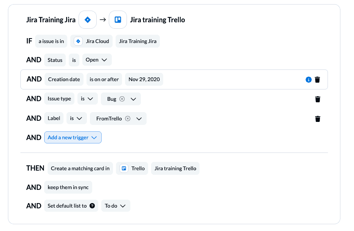Click the Jira training Trello header title
354x231 pixels.
(x=158, y=20)
